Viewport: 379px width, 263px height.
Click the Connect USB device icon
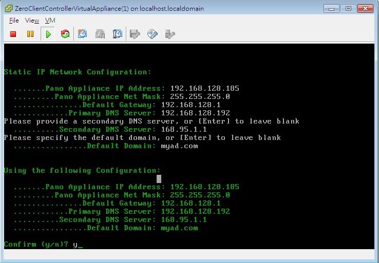[170, 34]
